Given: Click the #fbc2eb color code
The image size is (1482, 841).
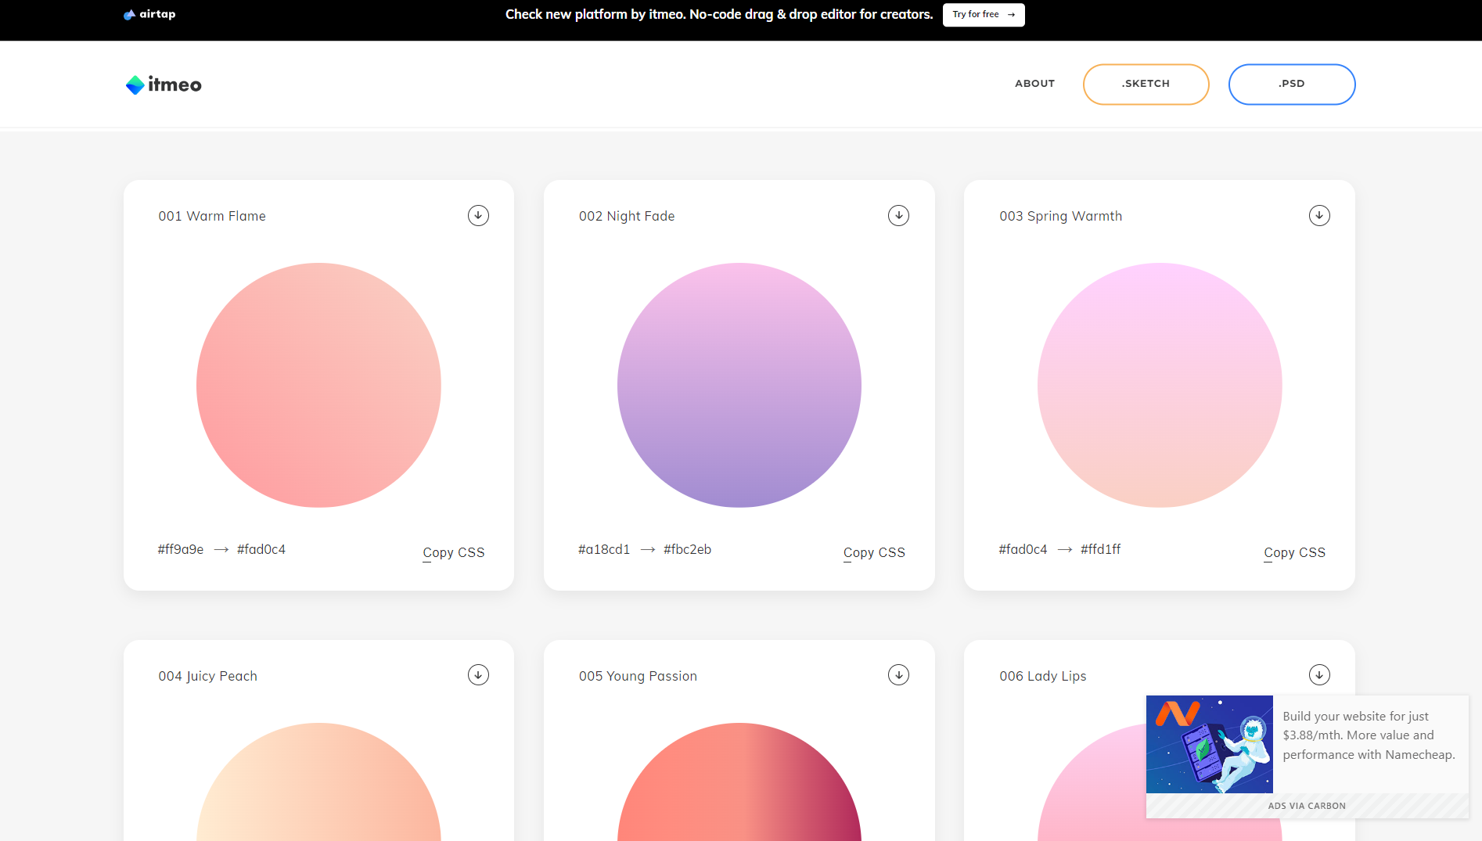Looking at the screenshot, I should (687, 549).
